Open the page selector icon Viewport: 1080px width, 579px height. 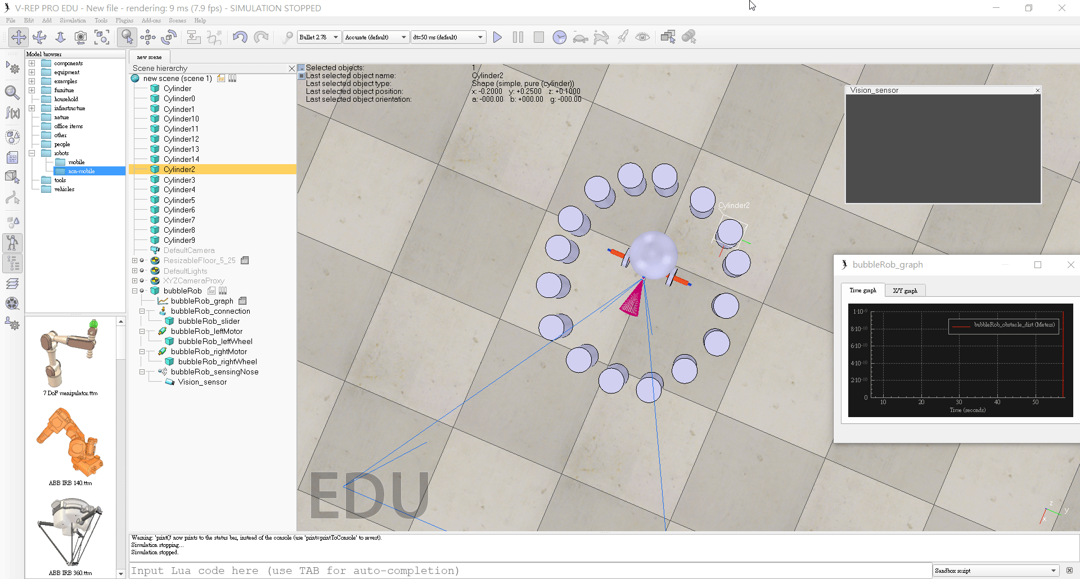pyautogui.click(x=668, y=38)
